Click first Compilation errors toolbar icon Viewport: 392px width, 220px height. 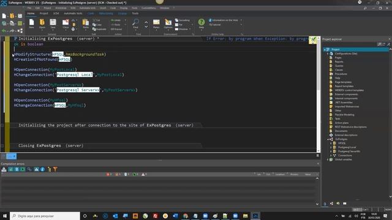click(4, 169)
